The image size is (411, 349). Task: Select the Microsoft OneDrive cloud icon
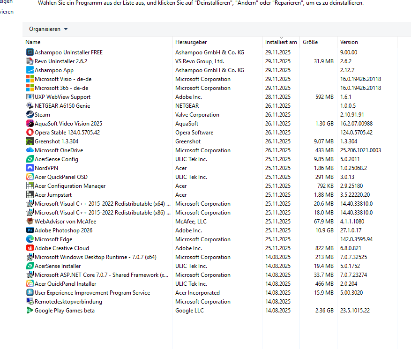click(x=30, y=150)
